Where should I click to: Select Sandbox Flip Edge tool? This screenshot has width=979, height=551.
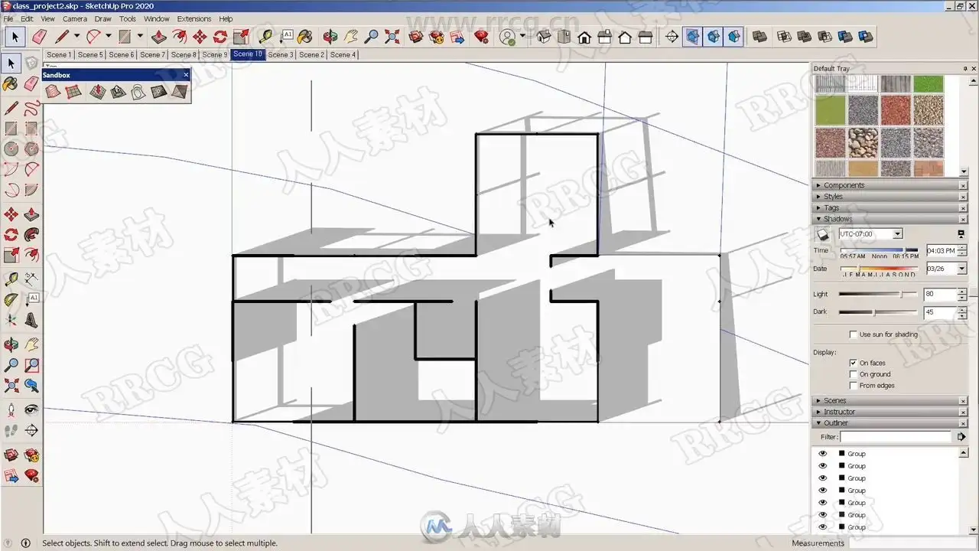[x=179, y=92]
